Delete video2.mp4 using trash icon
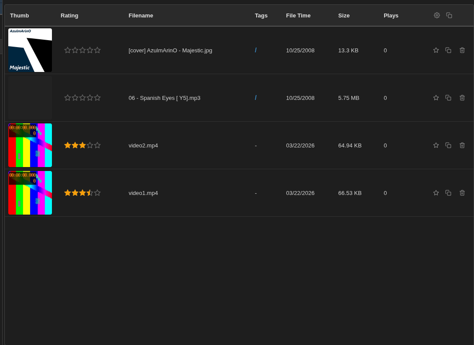474x345 pixels. 462,145
